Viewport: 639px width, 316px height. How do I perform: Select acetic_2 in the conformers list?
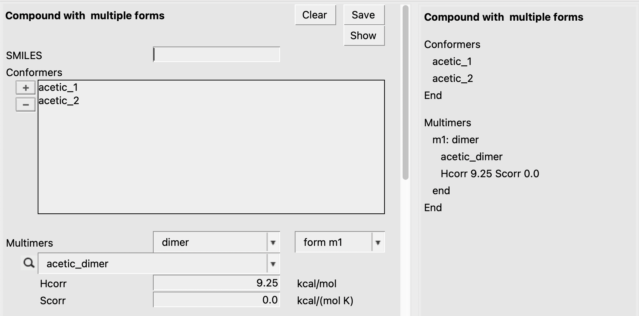[59, 101]
